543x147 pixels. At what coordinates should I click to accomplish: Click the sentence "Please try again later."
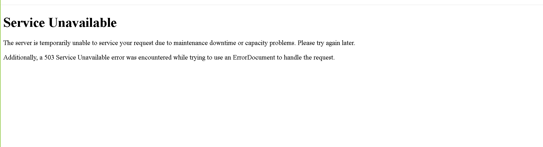(326, 43)
